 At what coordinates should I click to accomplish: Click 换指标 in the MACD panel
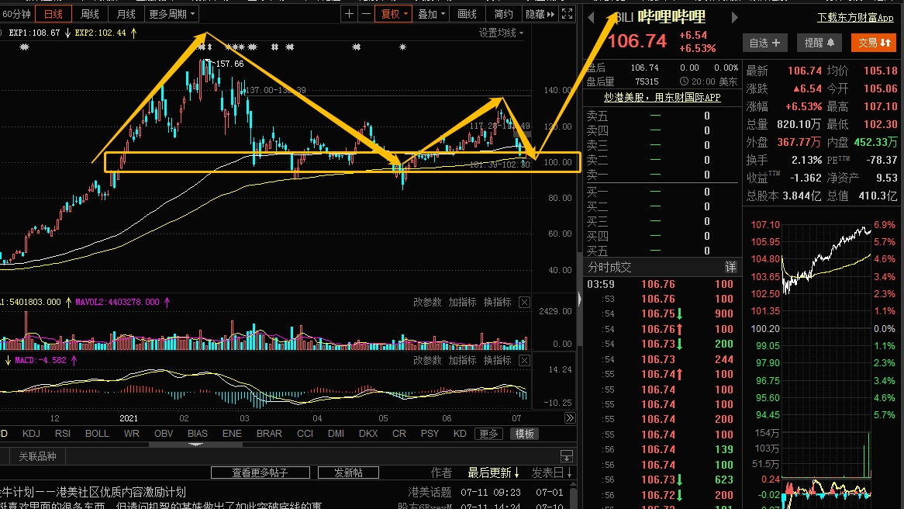coord(498,360)
